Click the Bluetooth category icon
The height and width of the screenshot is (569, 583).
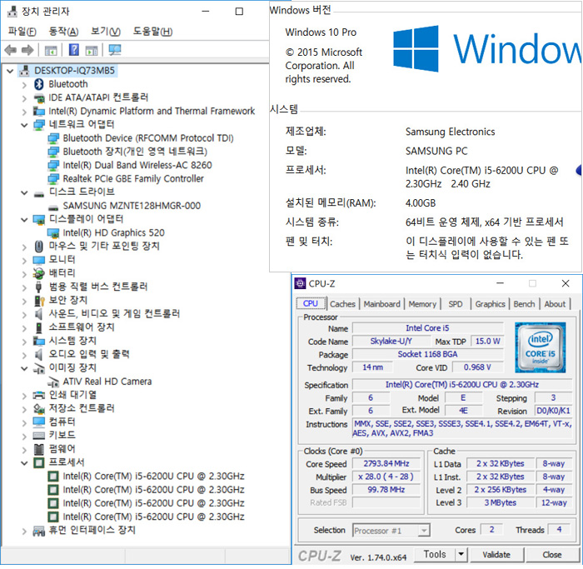tap(38, 84)
